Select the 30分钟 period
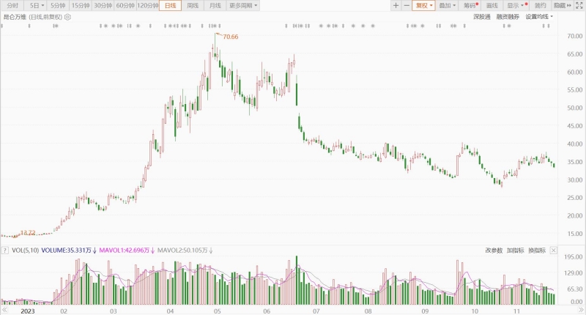586x315 pixels. 103,6
